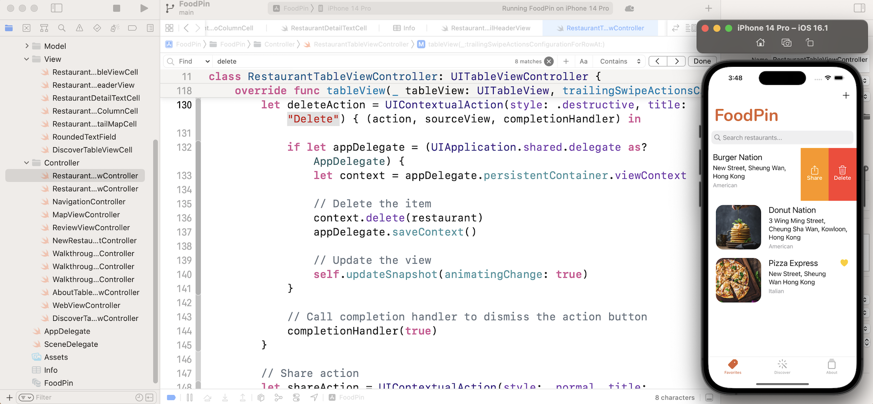This screenshot has width=873, height=404.
Task: Open the Contains match-type dropdown
Action: [620, 61]
